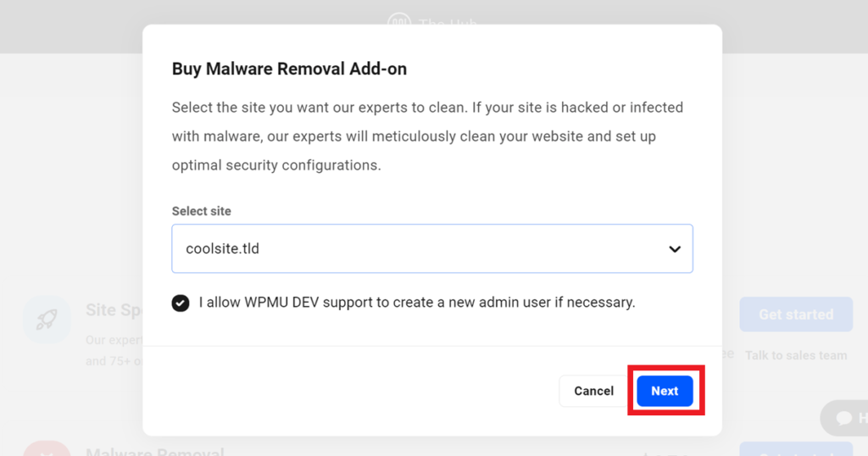The height and width of the screenshot is (456, 868).
Task: Select the Malware Removal heading behind dialog
Action: pos(155,452)
